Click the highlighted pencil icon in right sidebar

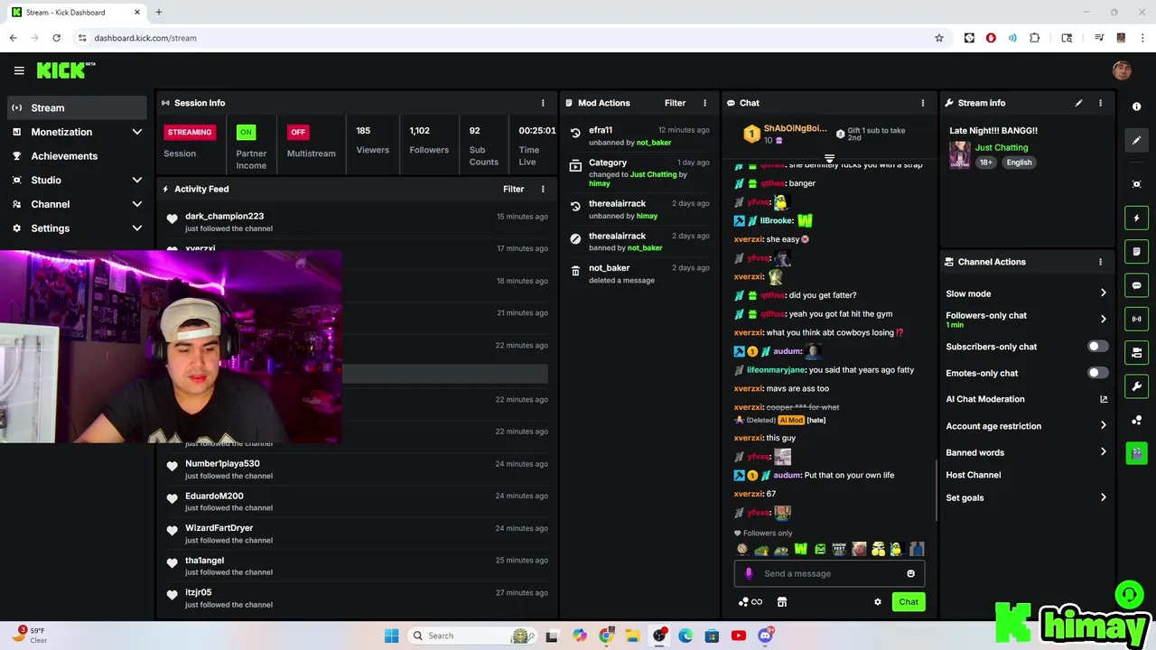tap(1136, 140)
